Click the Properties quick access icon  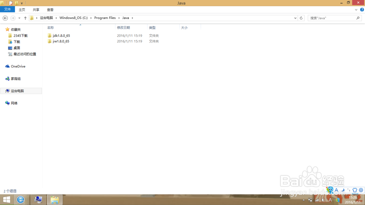(x=11, y=3)
